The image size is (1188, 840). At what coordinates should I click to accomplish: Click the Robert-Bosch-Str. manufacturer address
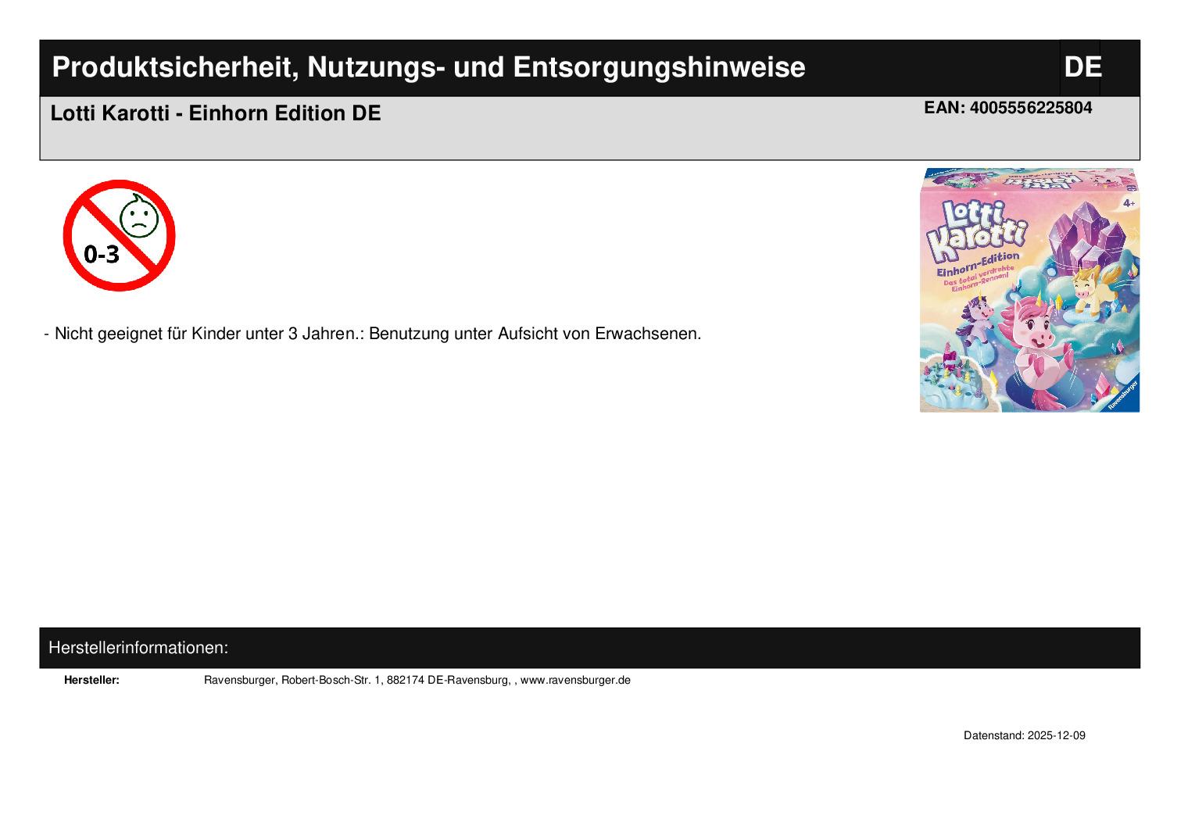(332, 680)
